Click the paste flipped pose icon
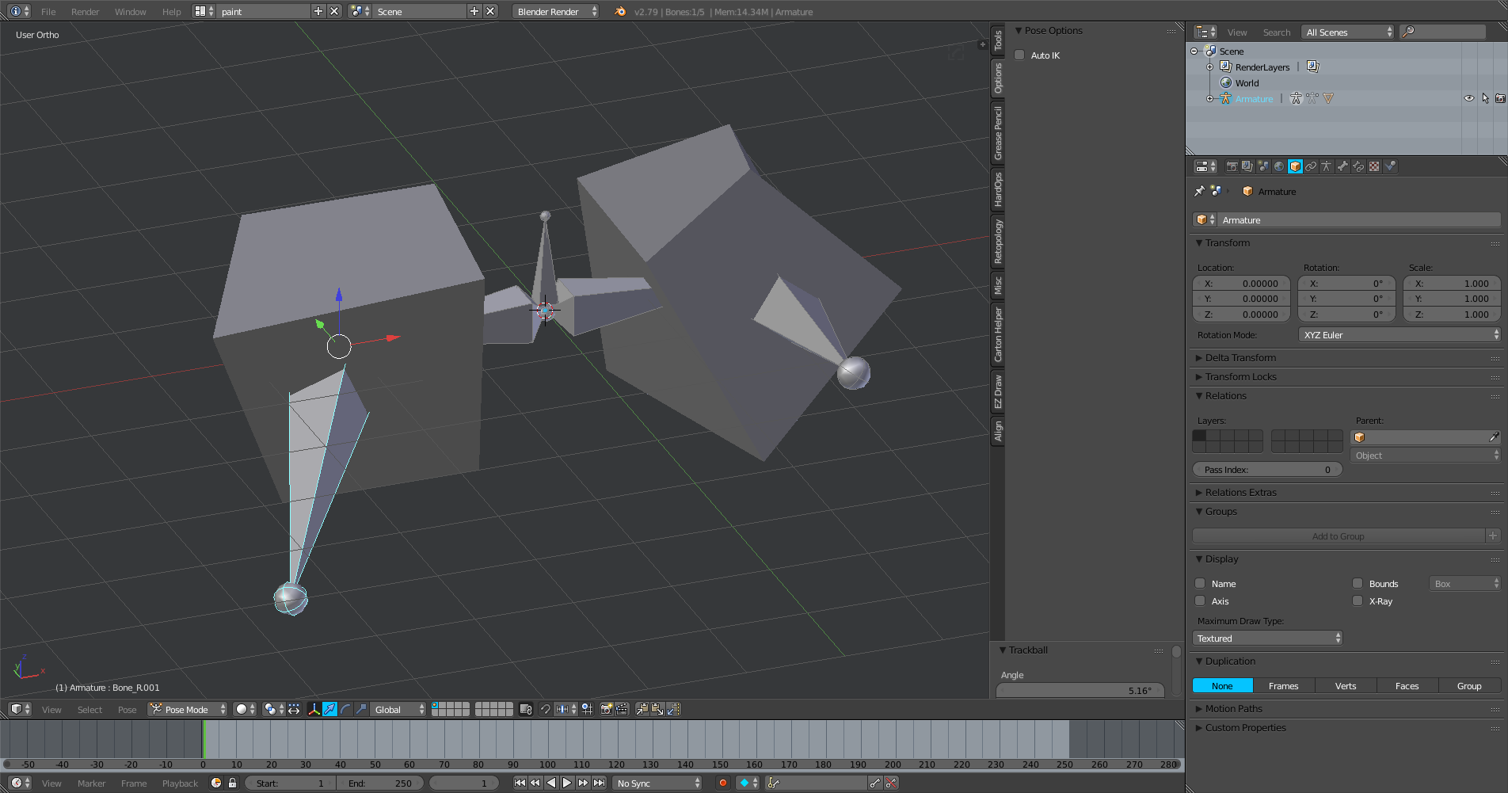Viewport: 1508px width, 793px height. pyautogui.click(x=673, y=709)
